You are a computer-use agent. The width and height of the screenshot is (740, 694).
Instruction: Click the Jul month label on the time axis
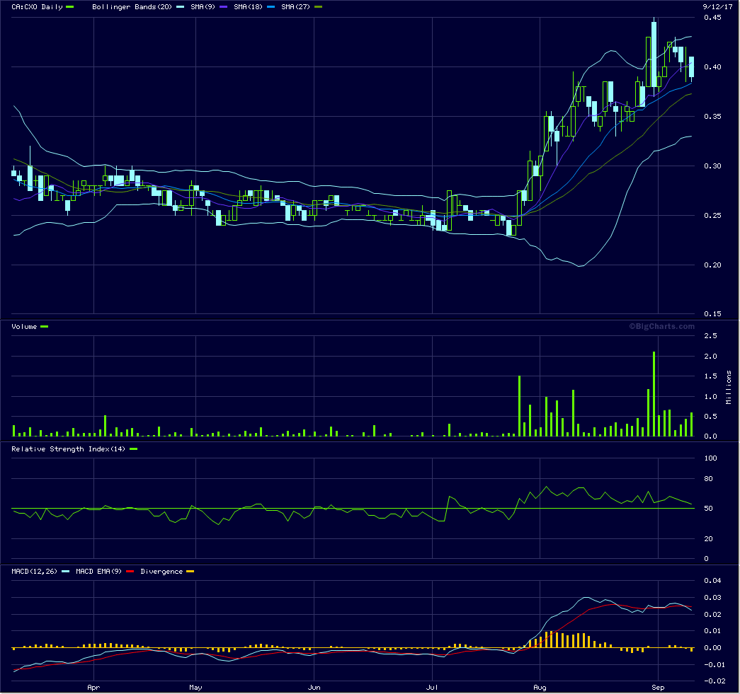point(432,688)
